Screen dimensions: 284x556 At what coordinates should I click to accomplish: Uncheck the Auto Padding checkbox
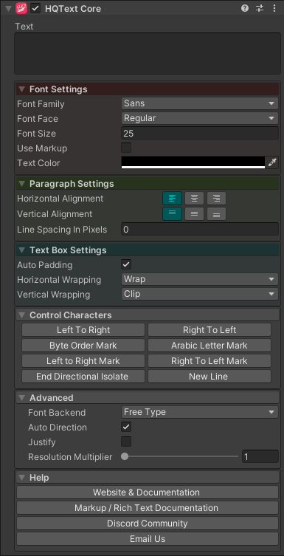(x=126, y=264)
